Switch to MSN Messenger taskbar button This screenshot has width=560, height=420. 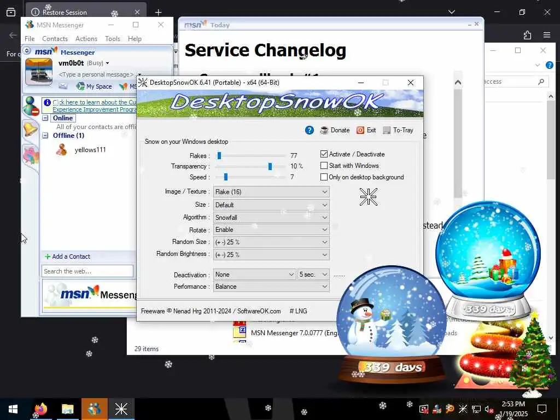(x=94, y=409)
